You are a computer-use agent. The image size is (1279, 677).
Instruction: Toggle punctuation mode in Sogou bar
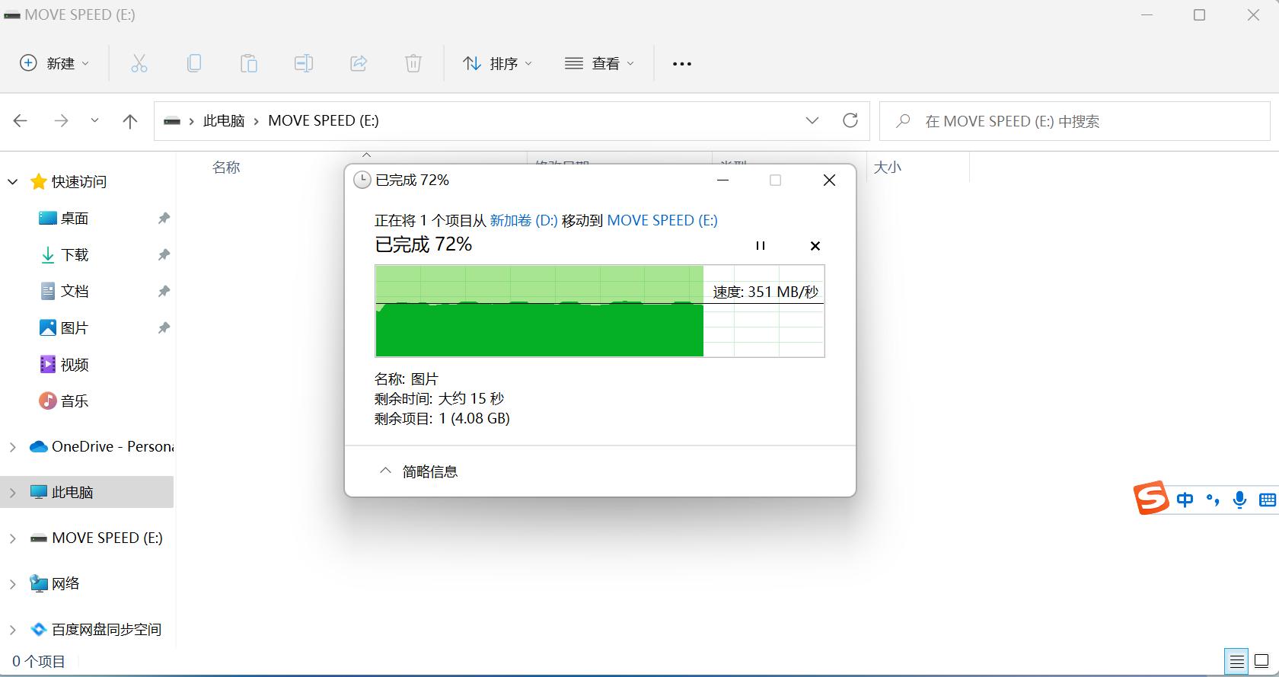pos(1213,500)
